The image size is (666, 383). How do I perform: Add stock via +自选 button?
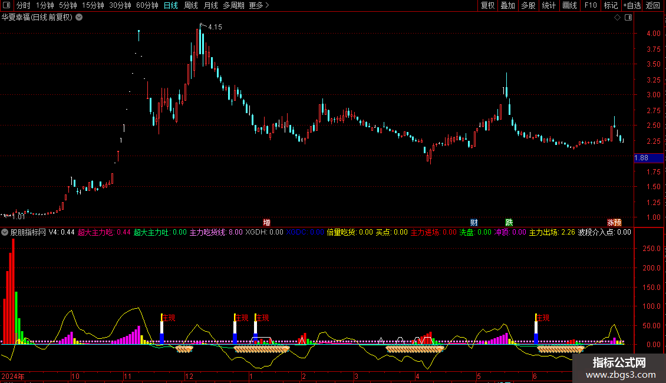632,5
